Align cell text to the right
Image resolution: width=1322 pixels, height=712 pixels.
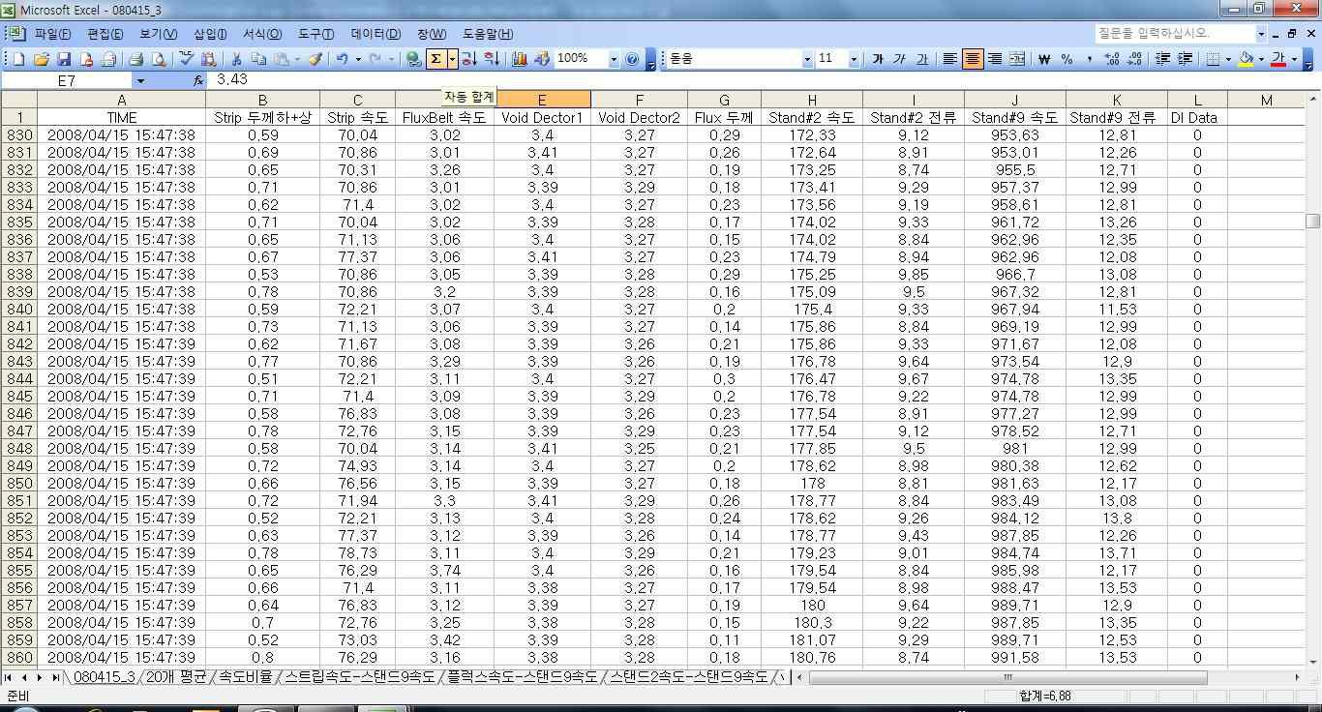(995, 59)
